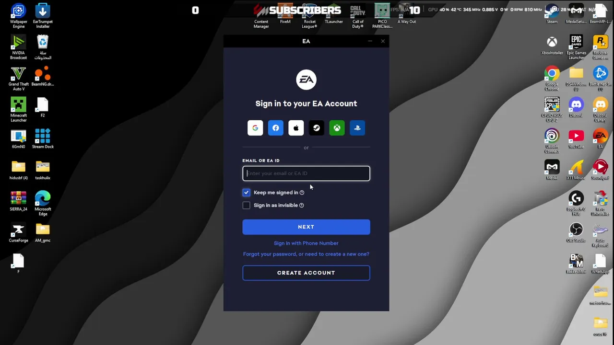
Task: Sign in with Xbox icon
Action: [x=337, y=128]
